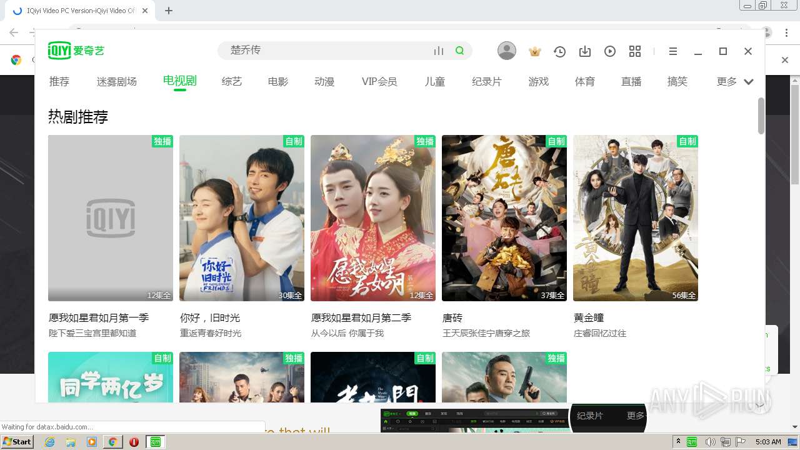Viewport: 800px width, 450px height.
Task: Click the volume speaker tray icon
Action: (711, 442)
